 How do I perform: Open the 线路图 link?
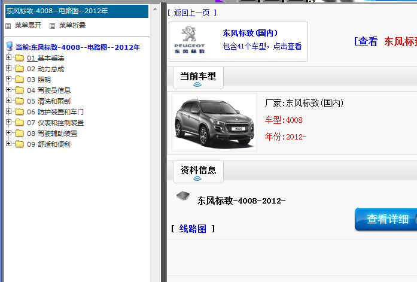[x=193, y=229]
